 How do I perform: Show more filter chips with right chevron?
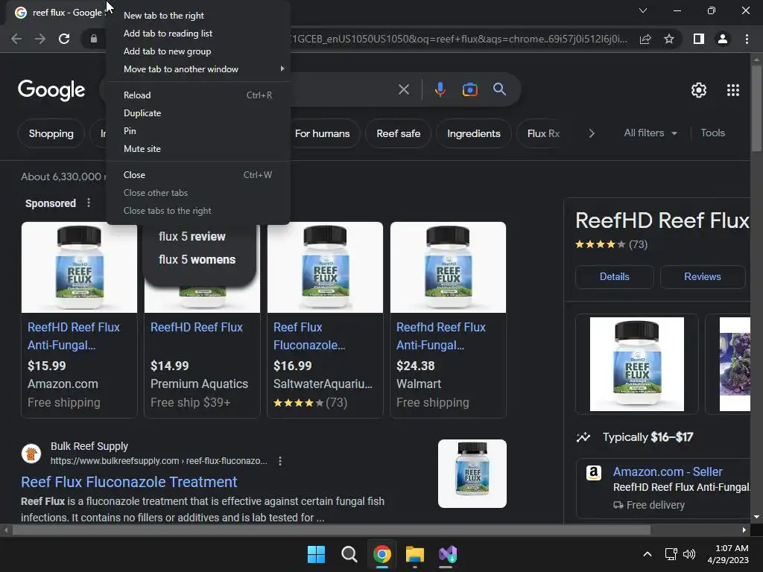tap(591, 133)
